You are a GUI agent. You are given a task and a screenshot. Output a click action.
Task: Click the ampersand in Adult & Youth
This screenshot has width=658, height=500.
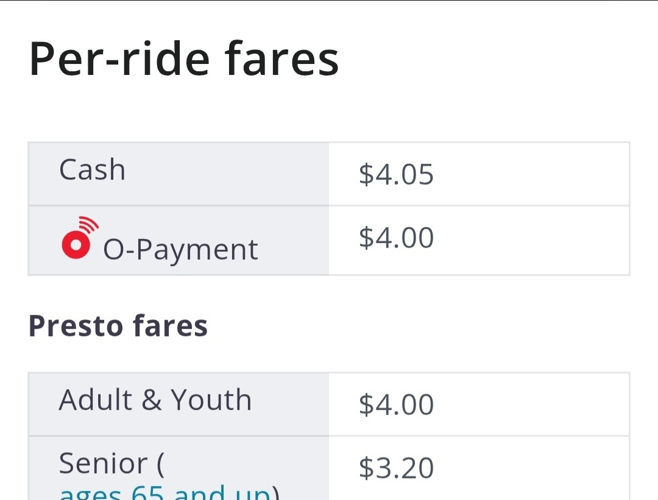point(152,400)
